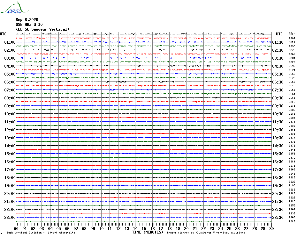Click minute 08 on the time axis
Screen dimensions: 297x237
[x=84, y=229]
